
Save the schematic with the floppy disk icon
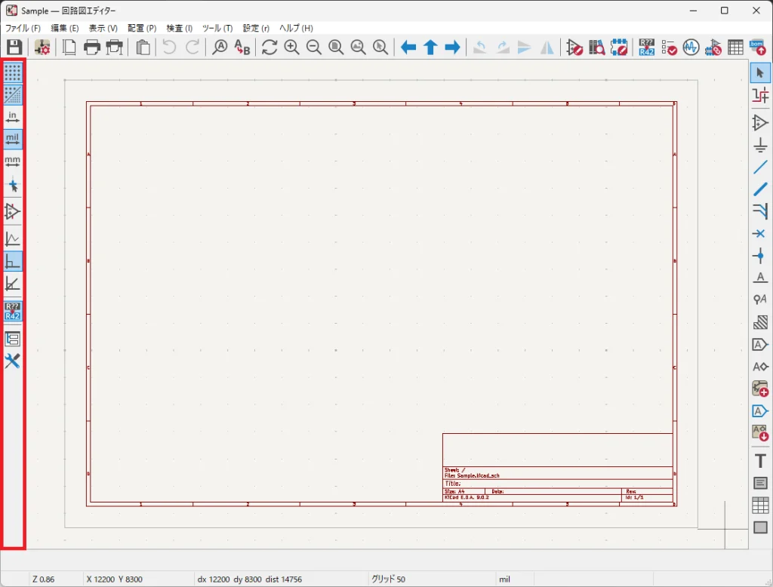tap(14, 48)
